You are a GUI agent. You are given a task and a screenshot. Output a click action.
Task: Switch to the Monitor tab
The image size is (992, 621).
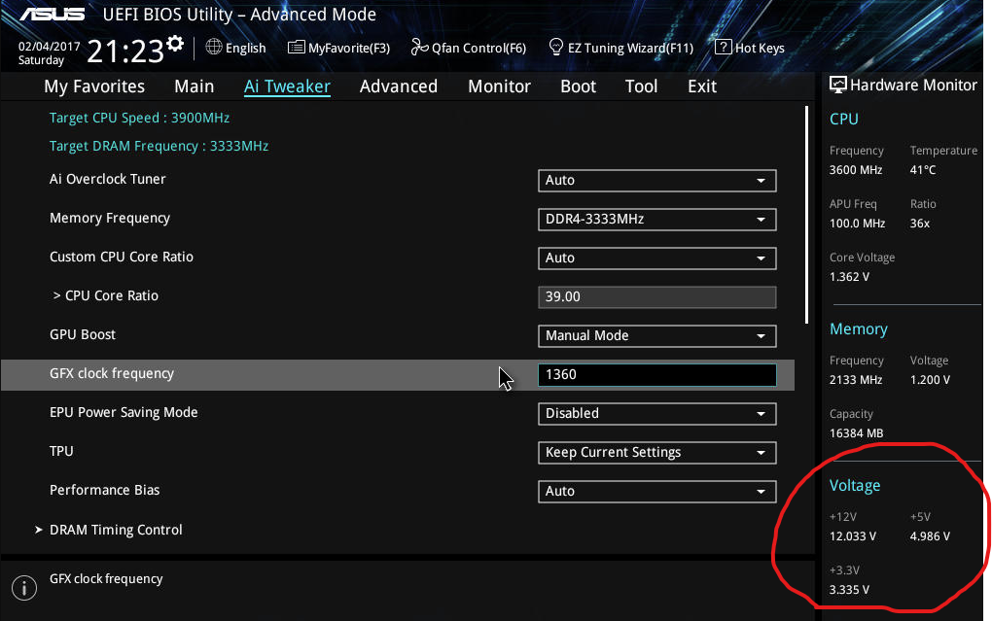(x=499, y=86)
